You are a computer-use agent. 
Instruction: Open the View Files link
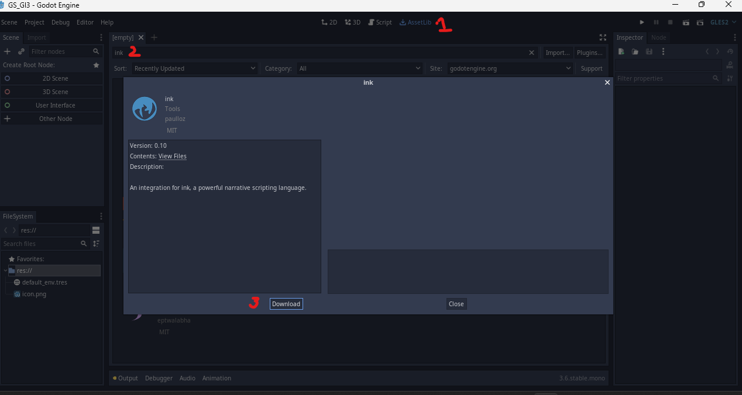pos(173,156)
